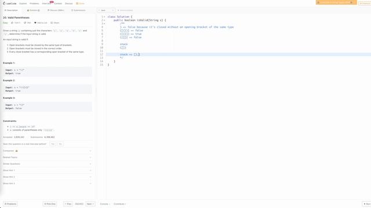
Task: Click the lock icon beside Companies
Action: [17, 151]
